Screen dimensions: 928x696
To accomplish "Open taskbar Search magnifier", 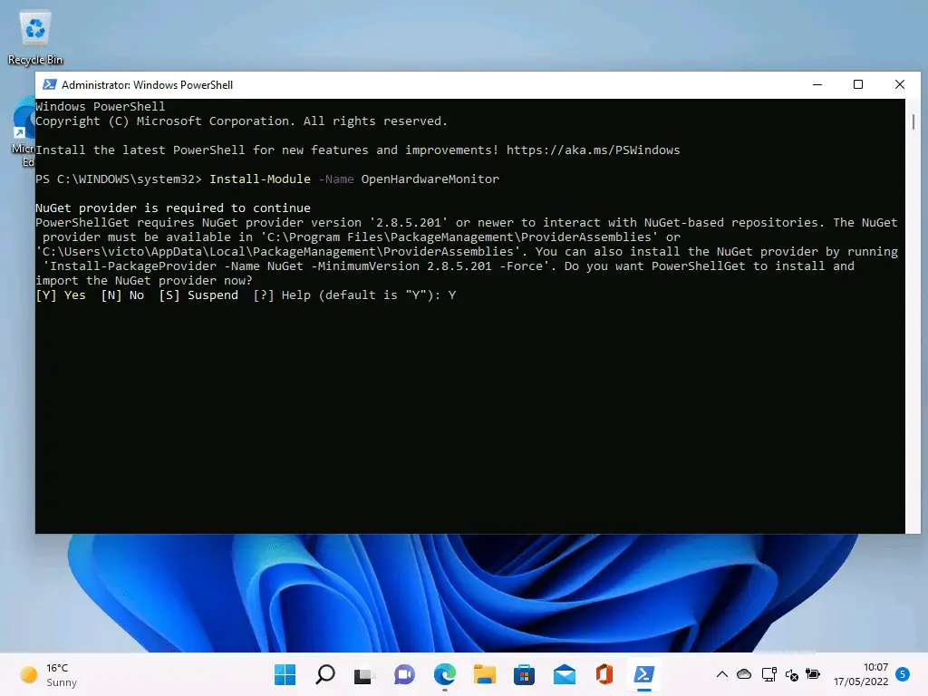I will point(324,674).
